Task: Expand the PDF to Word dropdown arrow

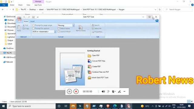Action: point(88,30)
